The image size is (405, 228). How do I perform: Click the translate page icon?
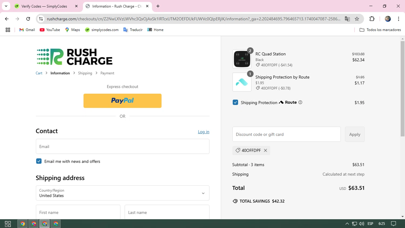[x=347, y=19]
